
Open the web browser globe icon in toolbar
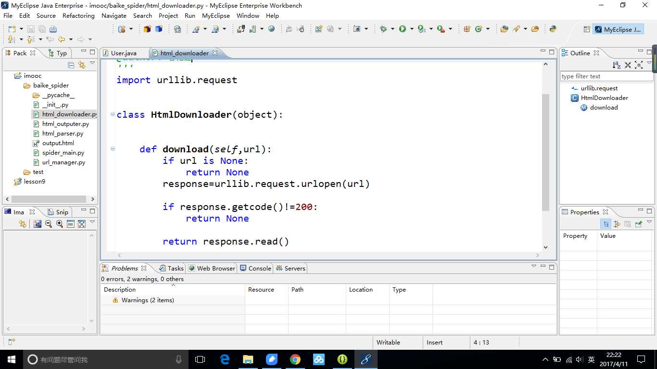pyautogui.click(x=272, y=29)
